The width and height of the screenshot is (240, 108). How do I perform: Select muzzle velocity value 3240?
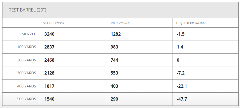click(49, 34)
